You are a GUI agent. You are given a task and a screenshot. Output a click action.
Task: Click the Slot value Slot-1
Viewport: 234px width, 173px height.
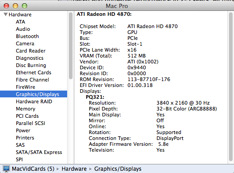coord(135,44)
